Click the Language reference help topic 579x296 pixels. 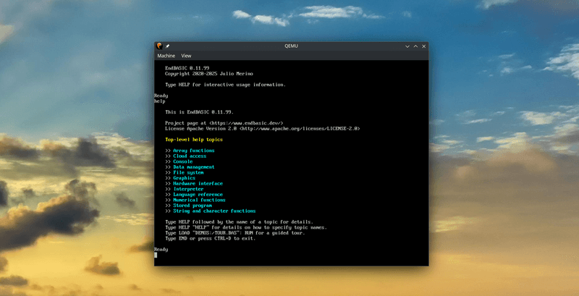coord(198,195)
